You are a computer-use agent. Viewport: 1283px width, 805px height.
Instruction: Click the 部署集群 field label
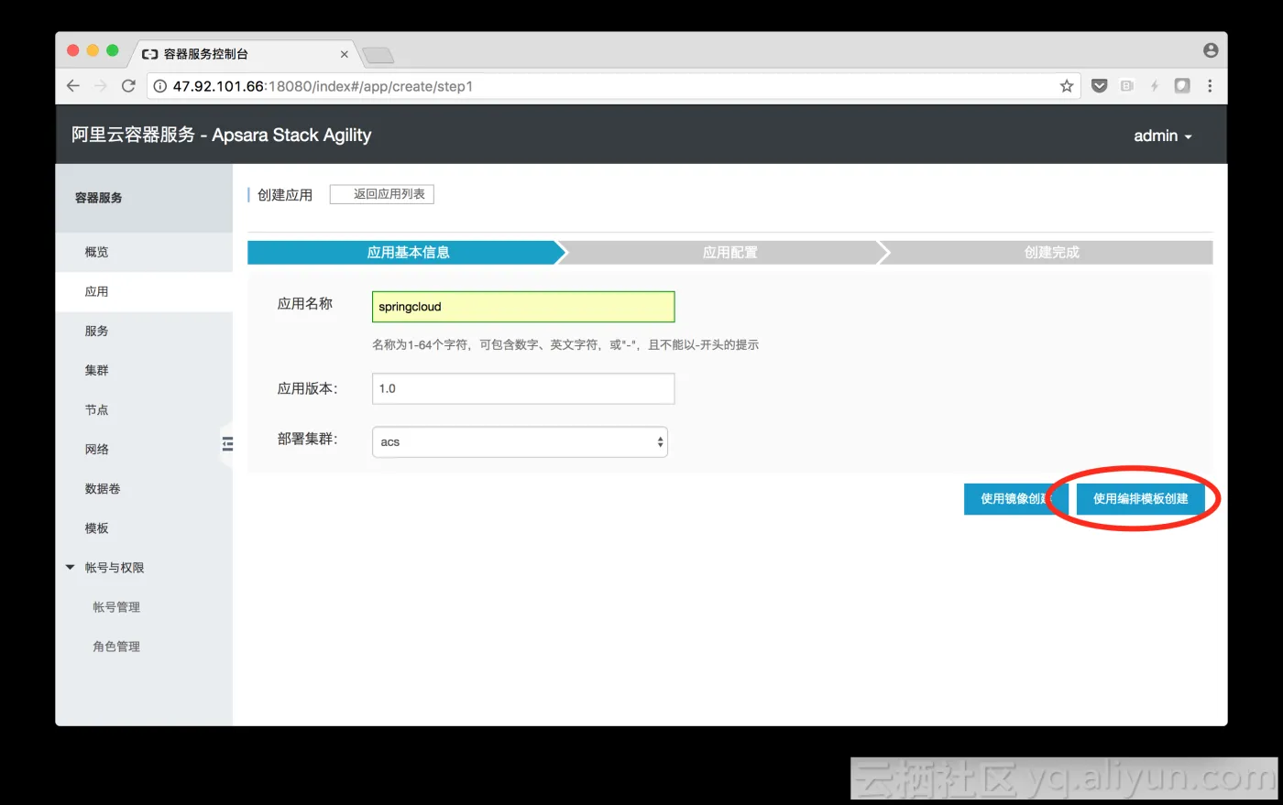[x=308, y=439]
